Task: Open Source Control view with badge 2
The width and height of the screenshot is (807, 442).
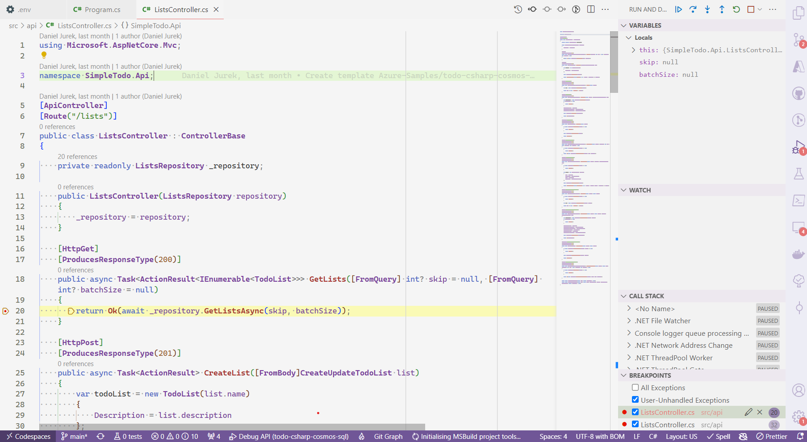Action: point(799,40)
